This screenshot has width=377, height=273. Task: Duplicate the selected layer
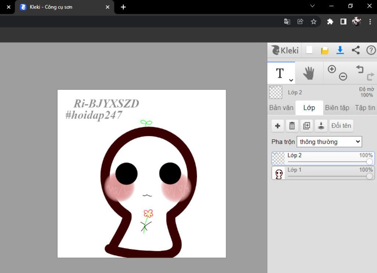click(306, 126)
